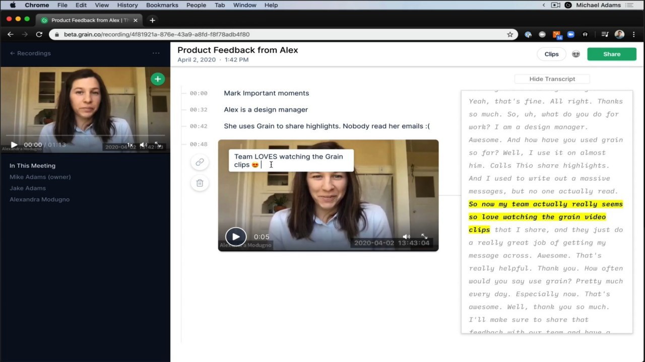Edit the recording title Product Feedback from Alex

238,50
